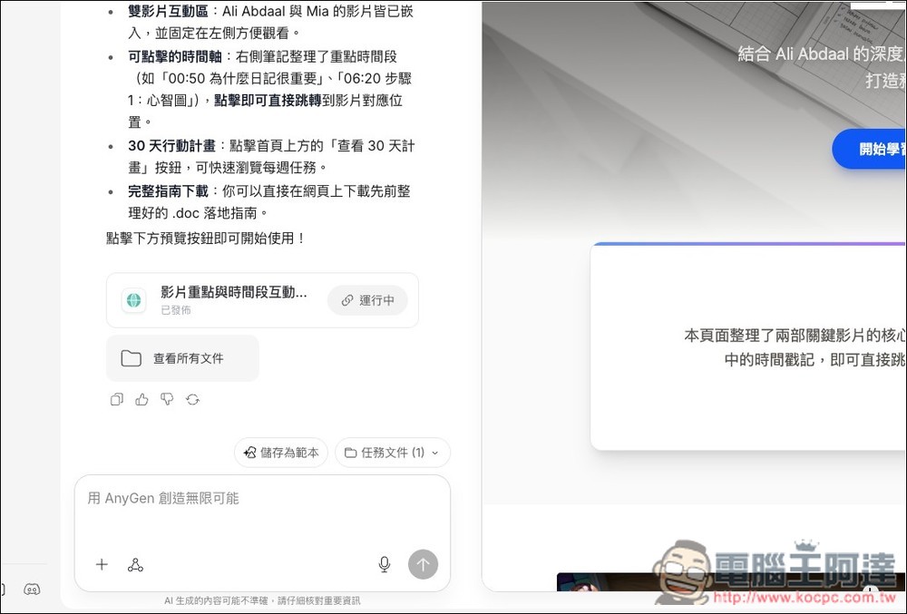Expand the 任務文件 (1) dropdown
This screenshot has height=614, width=907.
[x=392, y=453]
